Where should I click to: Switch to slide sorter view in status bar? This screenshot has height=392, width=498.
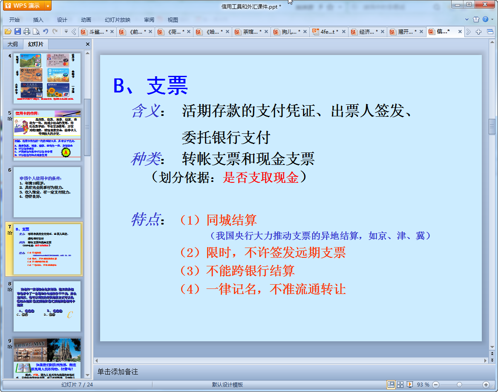(400, 384)
